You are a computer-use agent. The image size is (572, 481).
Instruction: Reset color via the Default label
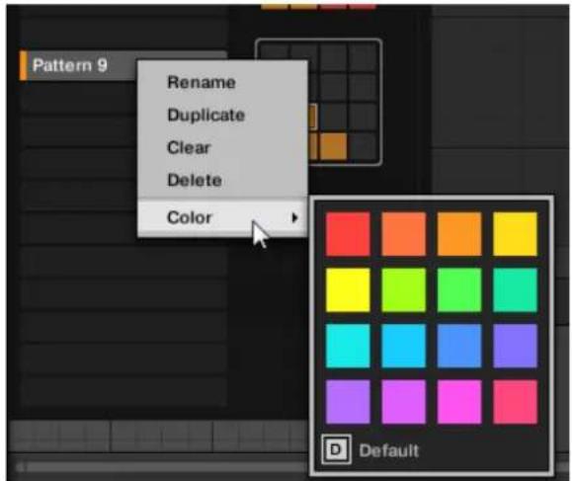389,450
